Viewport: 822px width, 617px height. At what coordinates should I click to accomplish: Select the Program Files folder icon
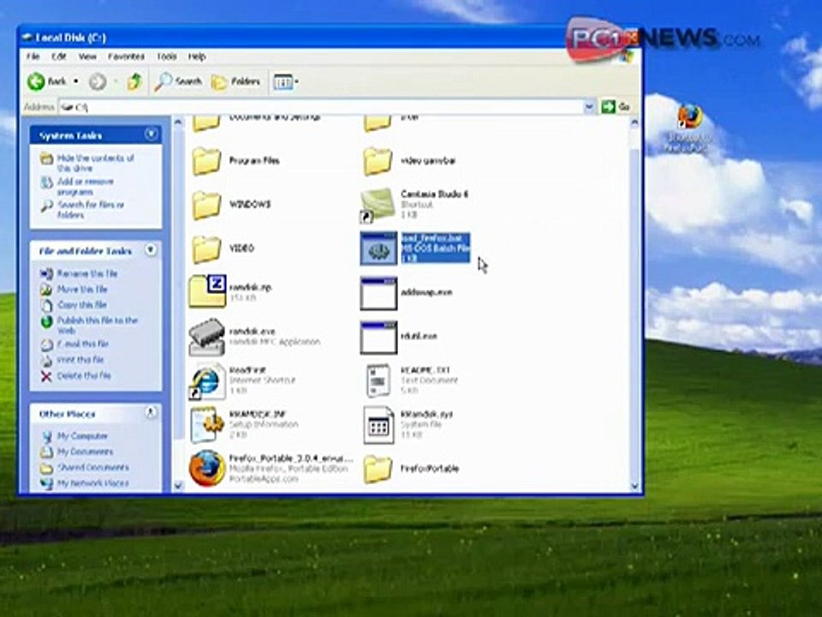(206, 160)
